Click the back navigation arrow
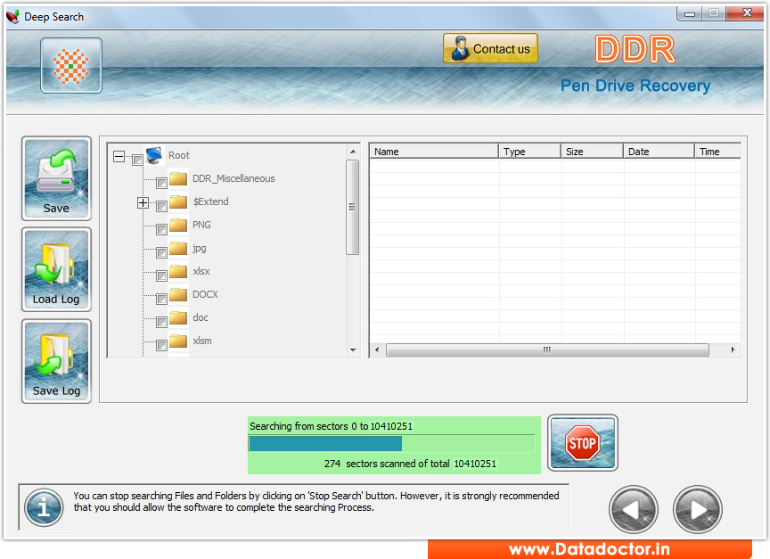770x559 pixels. click(x=633, y=508)
